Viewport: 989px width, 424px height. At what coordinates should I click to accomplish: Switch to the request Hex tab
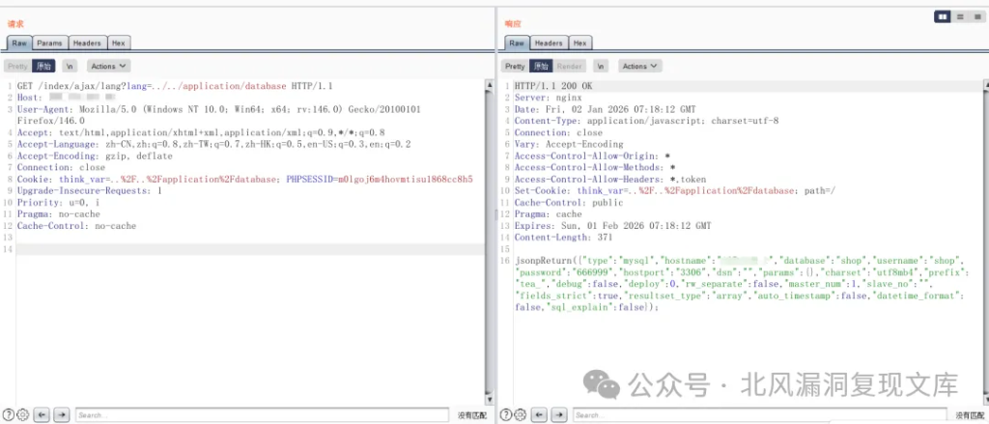pos(118,43)
